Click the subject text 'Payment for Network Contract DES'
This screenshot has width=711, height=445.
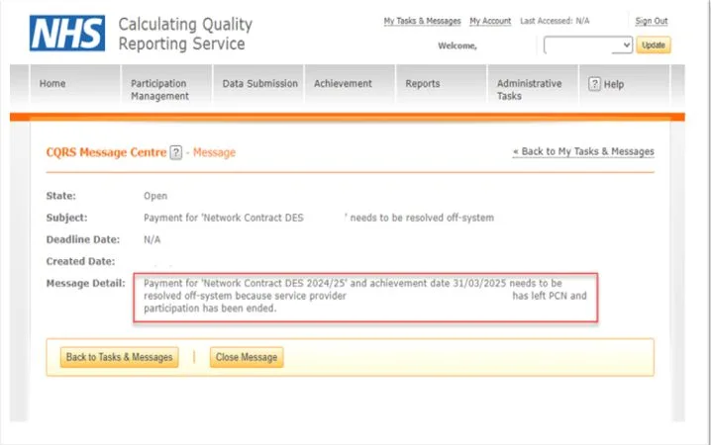coord(224,218)
